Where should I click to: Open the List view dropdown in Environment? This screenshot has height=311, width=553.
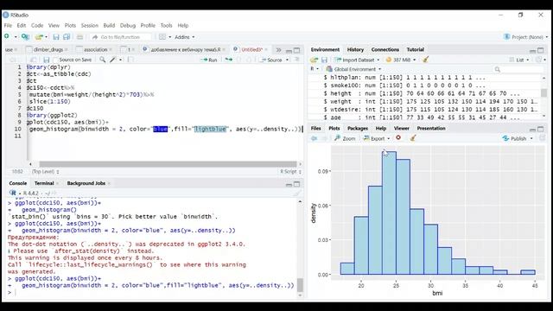pos(519,60)
